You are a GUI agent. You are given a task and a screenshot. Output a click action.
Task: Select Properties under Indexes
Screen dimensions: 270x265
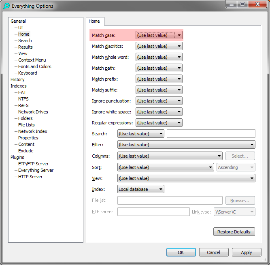pos(28,138)
